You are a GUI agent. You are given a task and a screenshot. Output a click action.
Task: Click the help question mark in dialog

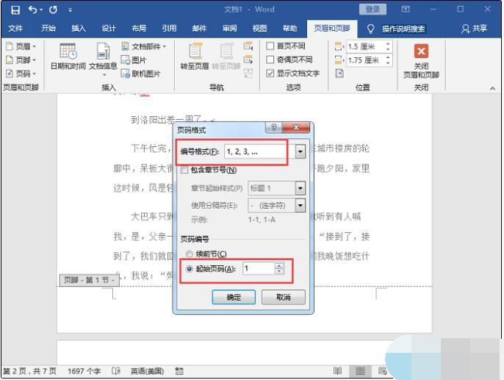click(274, 128)
